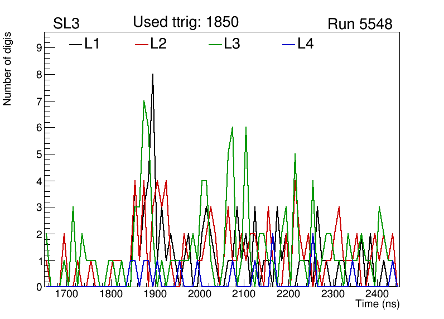444x319 pixels.
Task: Click the 'Used ttrig: 1850' plot title
Action: coord(186,22)
